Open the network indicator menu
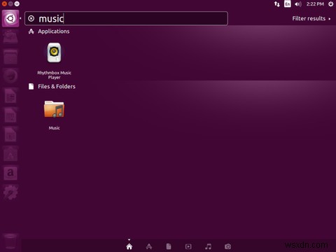 277,4
